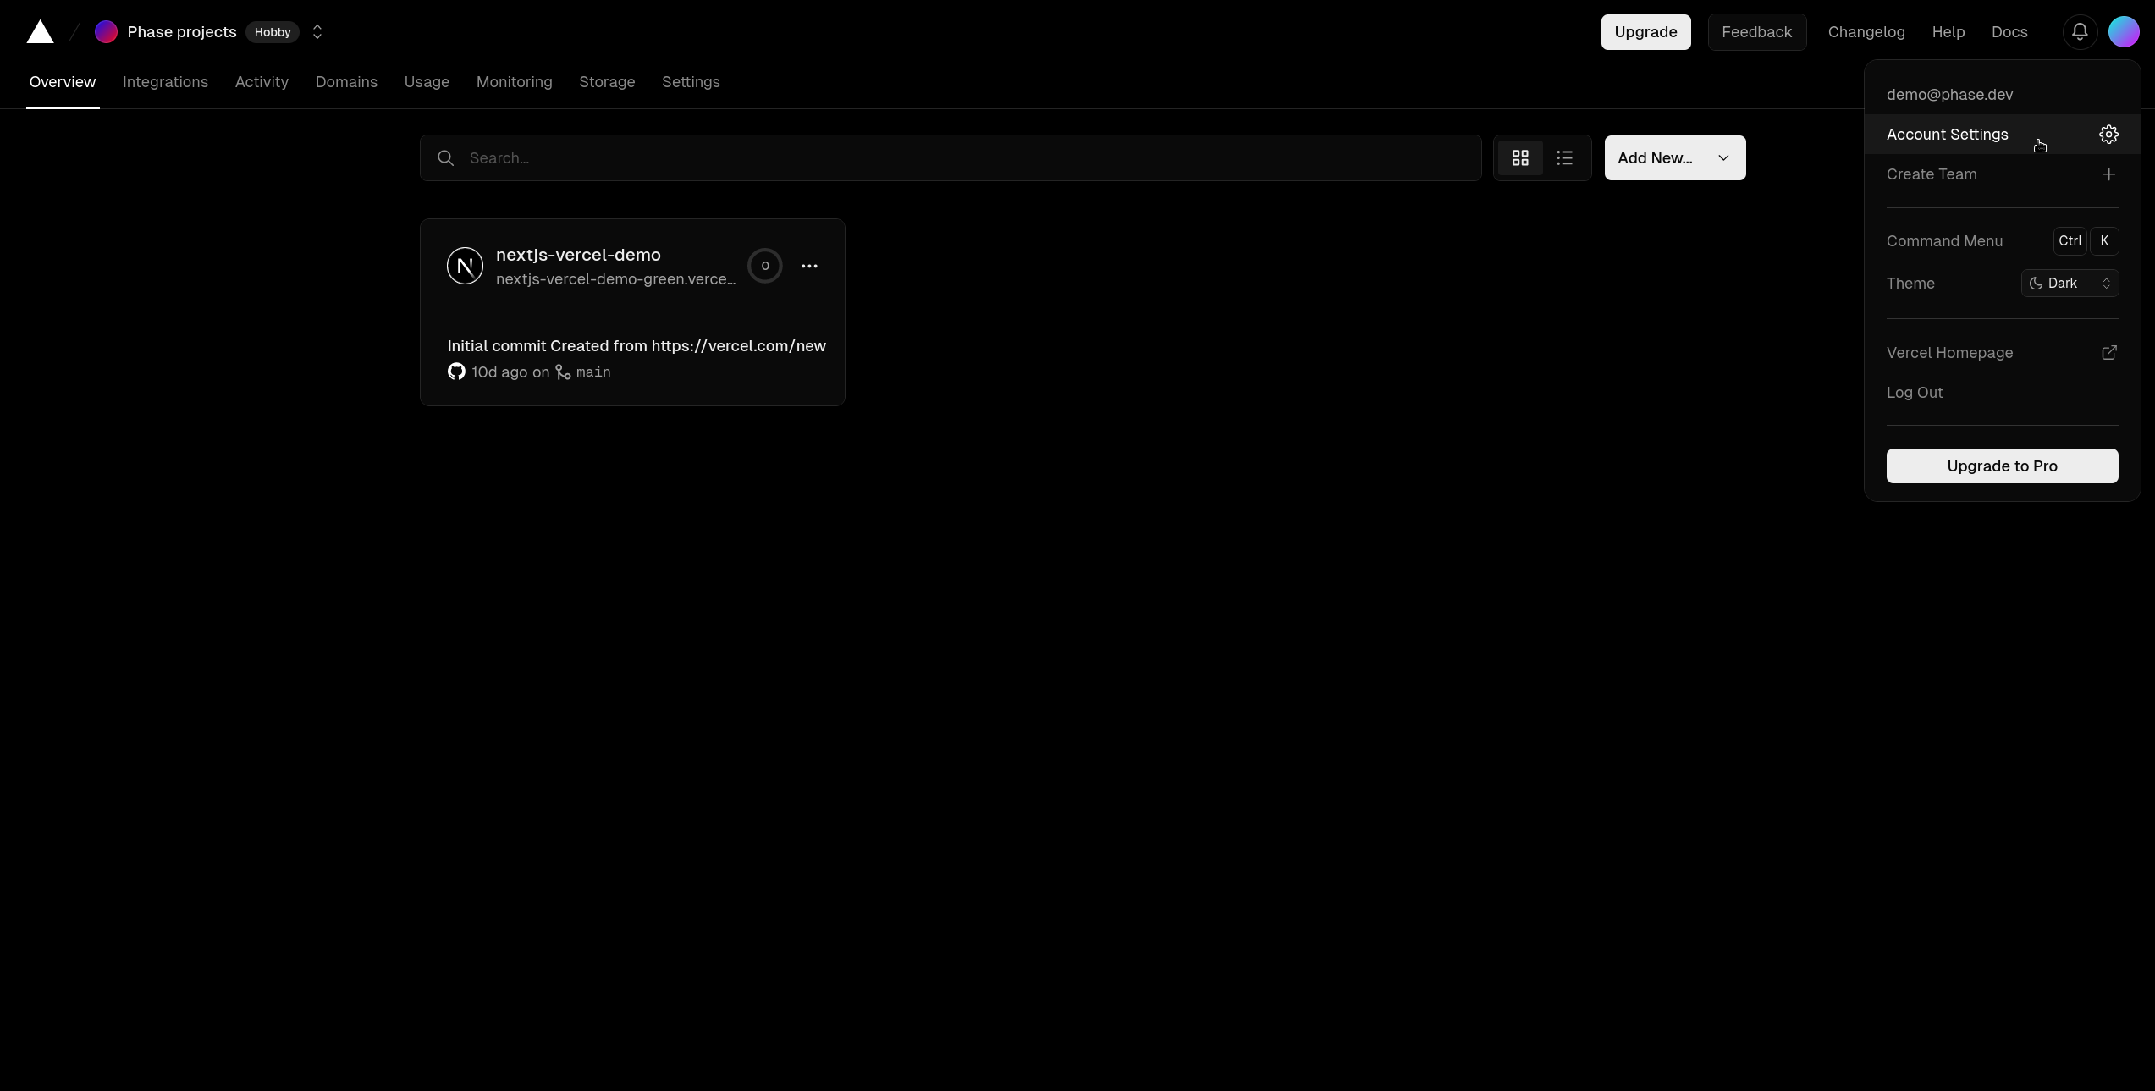Open the Settings tab

pos(690,81)
